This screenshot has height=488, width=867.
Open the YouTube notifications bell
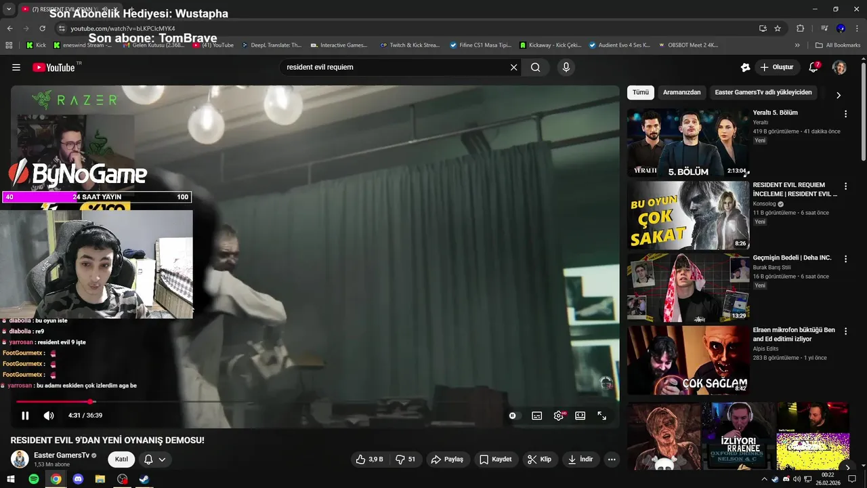(x=814, y=67)
